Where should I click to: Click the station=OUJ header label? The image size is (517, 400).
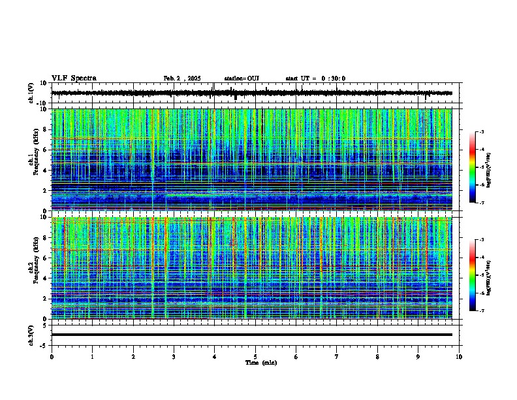(242, 78)
